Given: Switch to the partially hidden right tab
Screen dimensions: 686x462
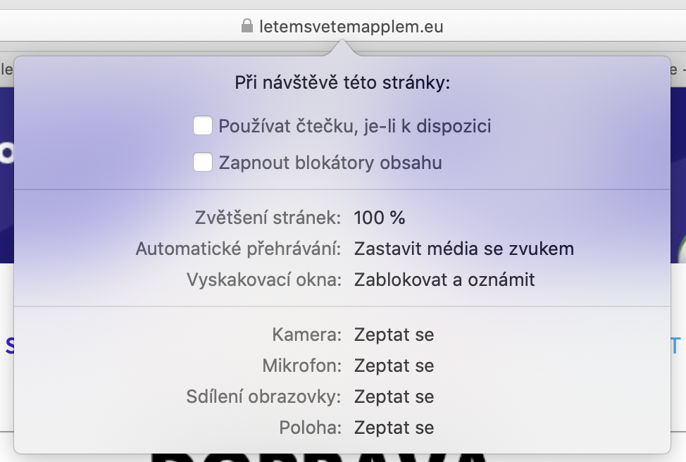Looking at the screenshot, I should 678,69.
